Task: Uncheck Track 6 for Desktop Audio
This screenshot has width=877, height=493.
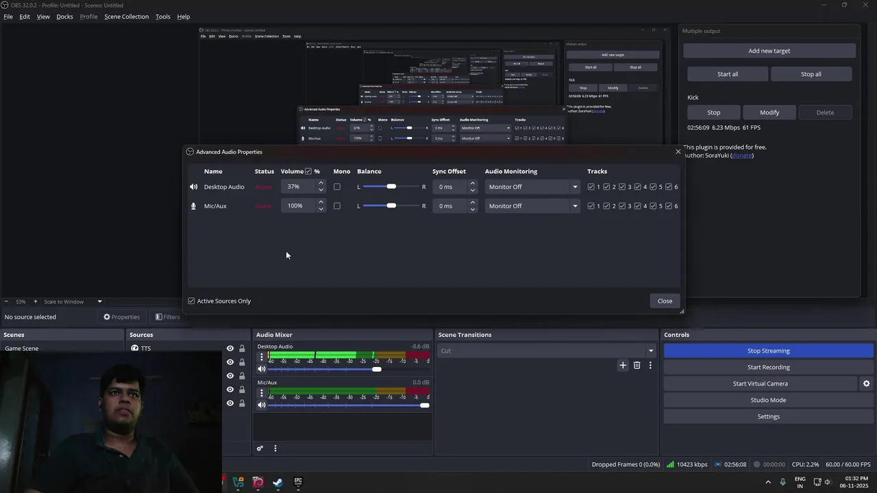Action: (x=669, y=187)
